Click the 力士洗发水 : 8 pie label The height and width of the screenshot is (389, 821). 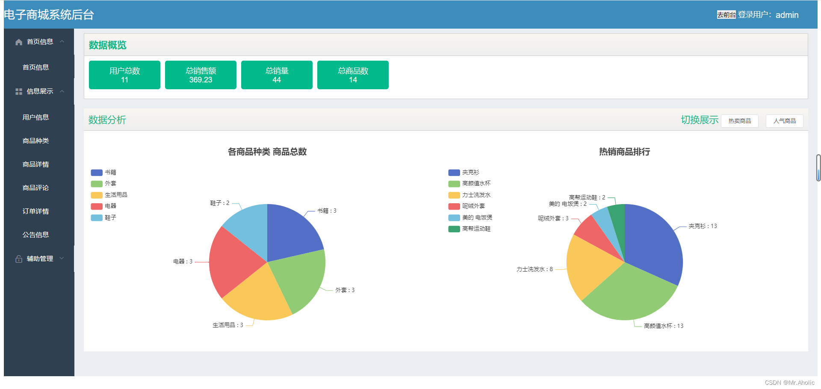point(535,269)
